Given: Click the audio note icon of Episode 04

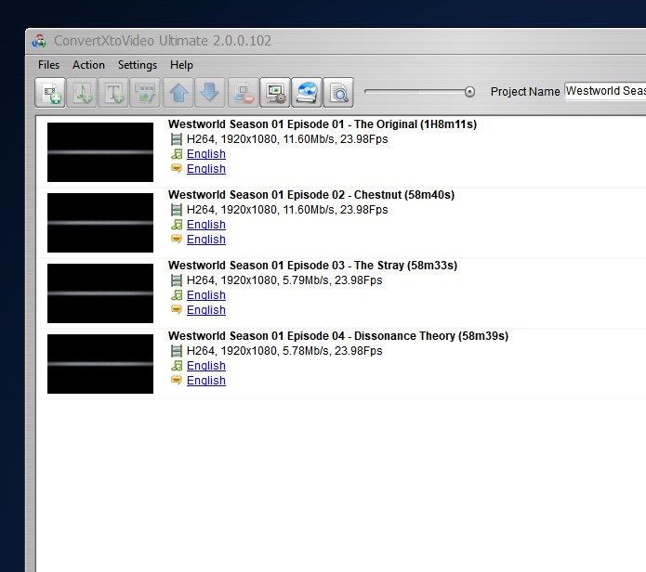Looking at the screenshot, I should pyautogui.click(x=177, y=366).
